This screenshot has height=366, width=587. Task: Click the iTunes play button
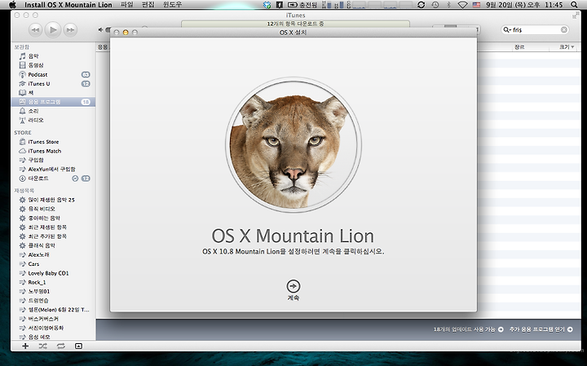(53, 29)
